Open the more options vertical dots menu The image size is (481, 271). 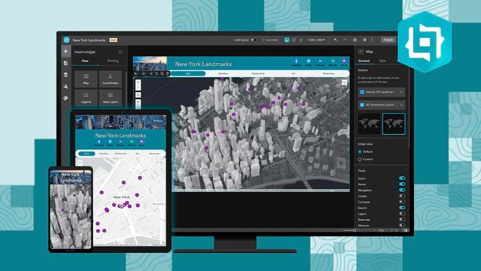373,40
